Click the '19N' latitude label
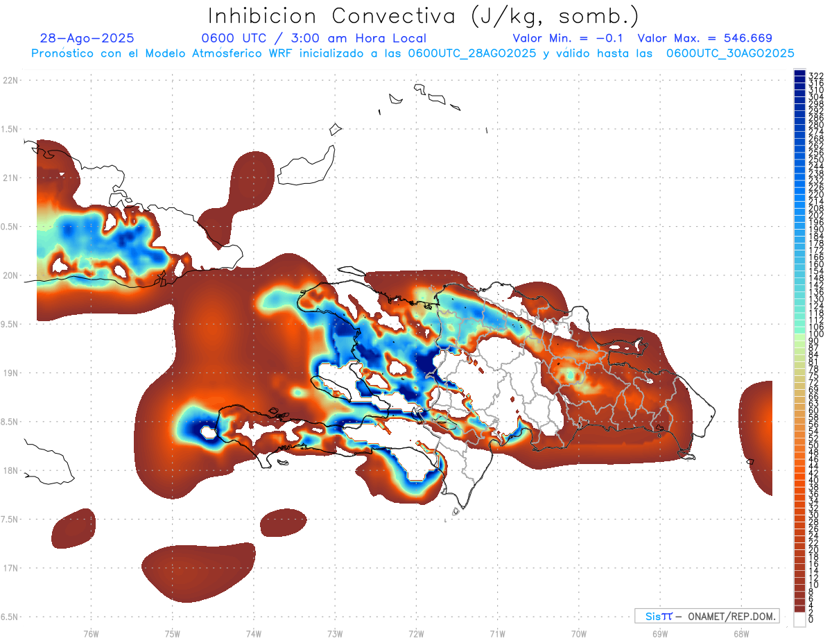The height and width of the screenshot is (643, 832). pyautogui.click(x=10, y=372)
